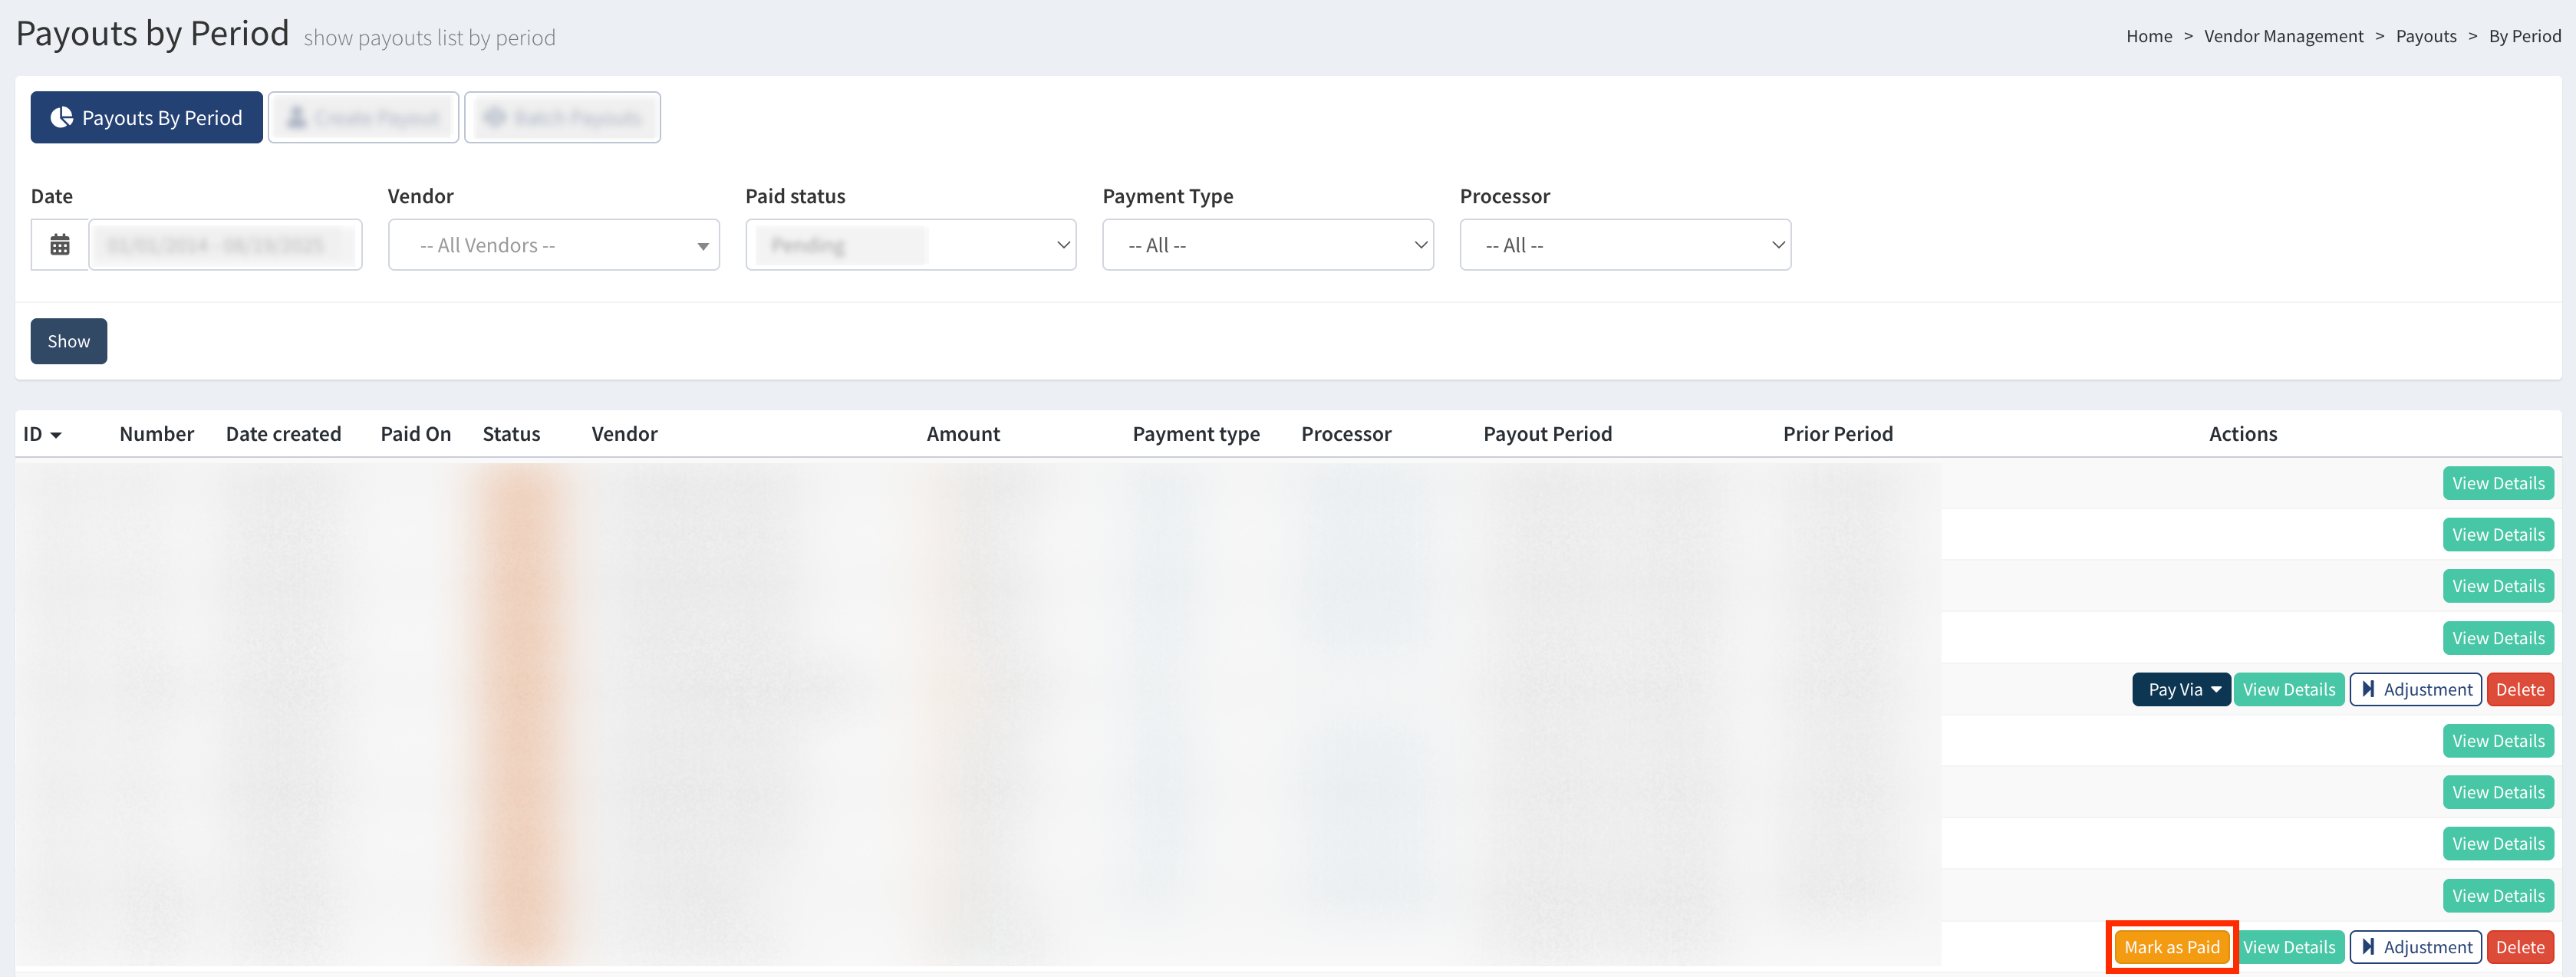Click into the Date range input field

(225, 245)
